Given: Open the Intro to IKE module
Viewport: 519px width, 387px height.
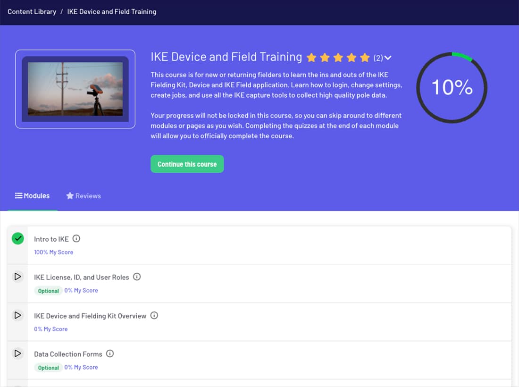Looking at the screenshot, I should coord(51,239).
